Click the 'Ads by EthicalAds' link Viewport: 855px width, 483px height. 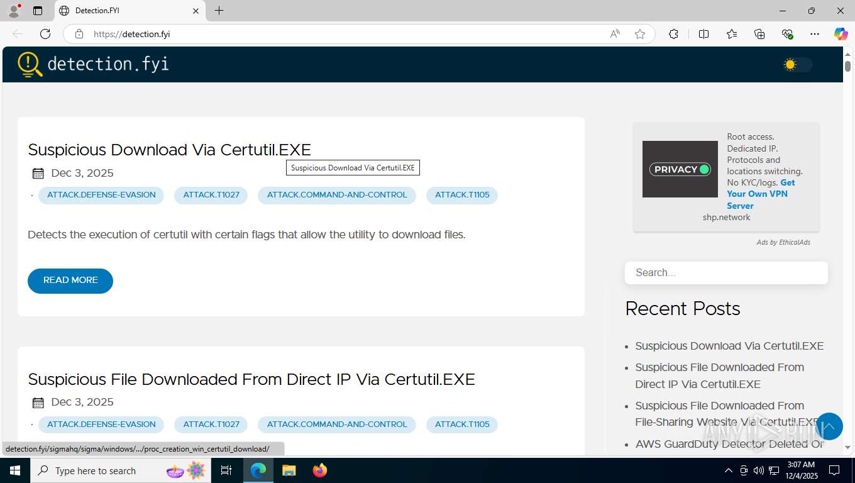tap(783, 242)
